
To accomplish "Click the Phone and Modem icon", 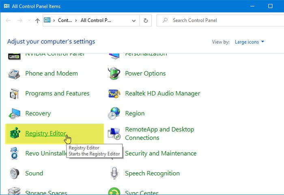I will pos(15,74).
